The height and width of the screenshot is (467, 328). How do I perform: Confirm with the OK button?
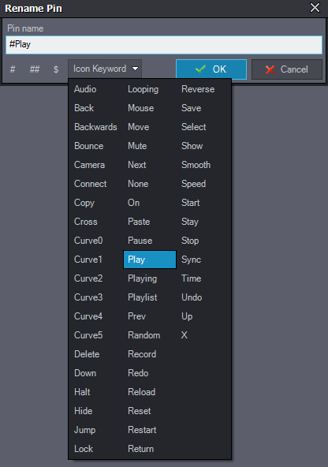tap(211, 69)
